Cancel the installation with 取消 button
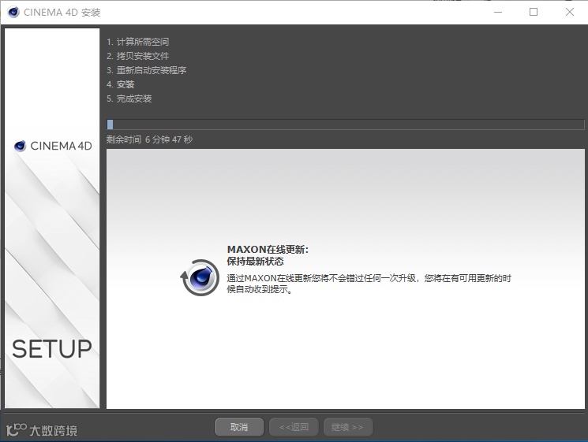 pos(239,427)
